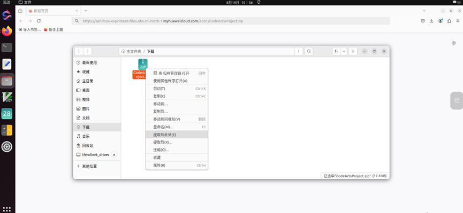Open Firefox View icon beside tabs
This screenshot has width=463, height=213.
(20, 11)
